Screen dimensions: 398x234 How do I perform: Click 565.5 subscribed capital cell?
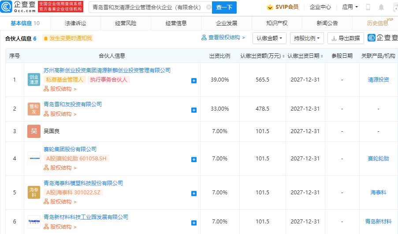pos(262,80)
